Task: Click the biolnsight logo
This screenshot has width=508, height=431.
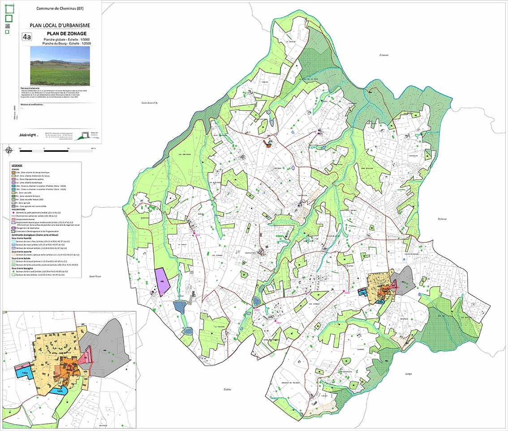Action: (28, 135)
